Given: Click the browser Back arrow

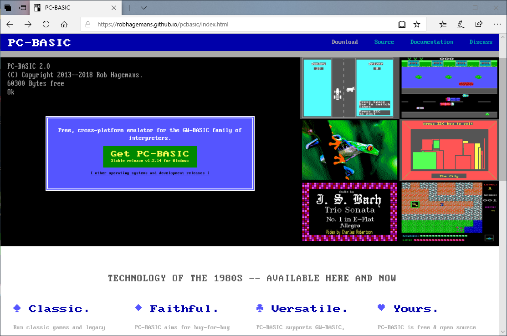Looking at the screenshot, I should coord(10,24).
